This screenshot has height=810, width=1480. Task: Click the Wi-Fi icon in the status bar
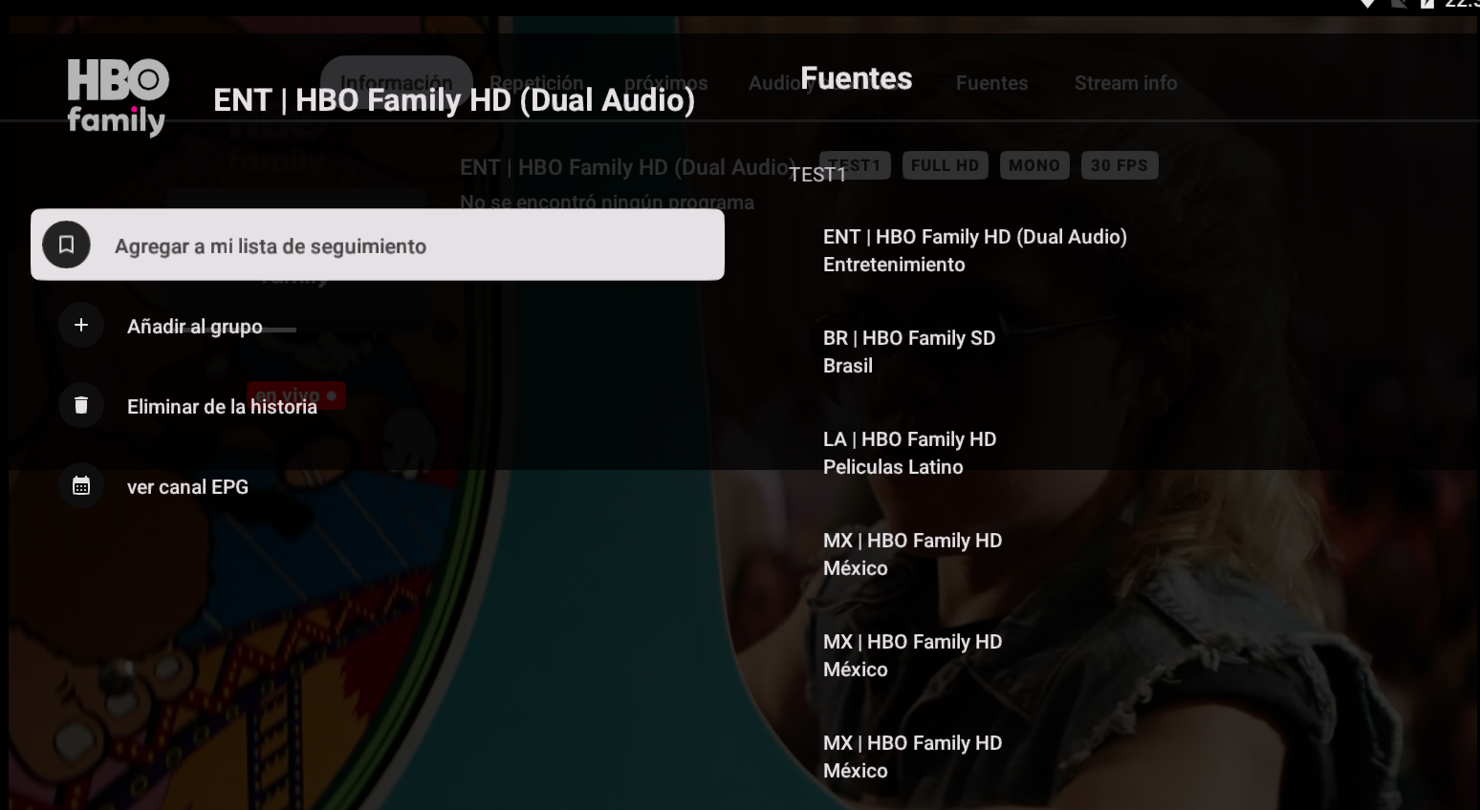click(x=1367, y=4)
